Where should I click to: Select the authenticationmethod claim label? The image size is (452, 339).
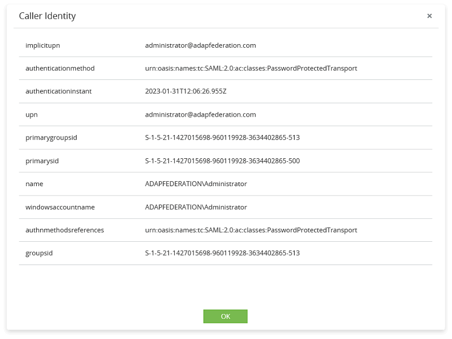pyautogui.click(x=60, y=68)
